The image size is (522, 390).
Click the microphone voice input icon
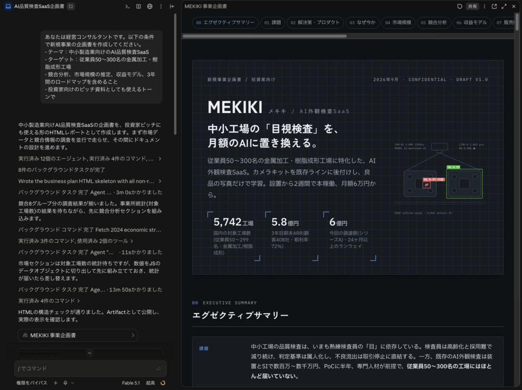[65, 383]
